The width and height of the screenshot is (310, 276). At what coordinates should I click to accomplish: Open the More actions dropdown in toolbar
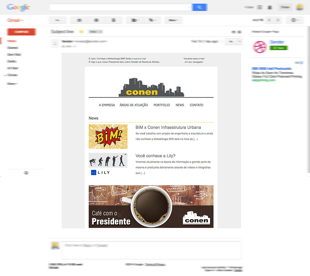click(x=173, y=20)
